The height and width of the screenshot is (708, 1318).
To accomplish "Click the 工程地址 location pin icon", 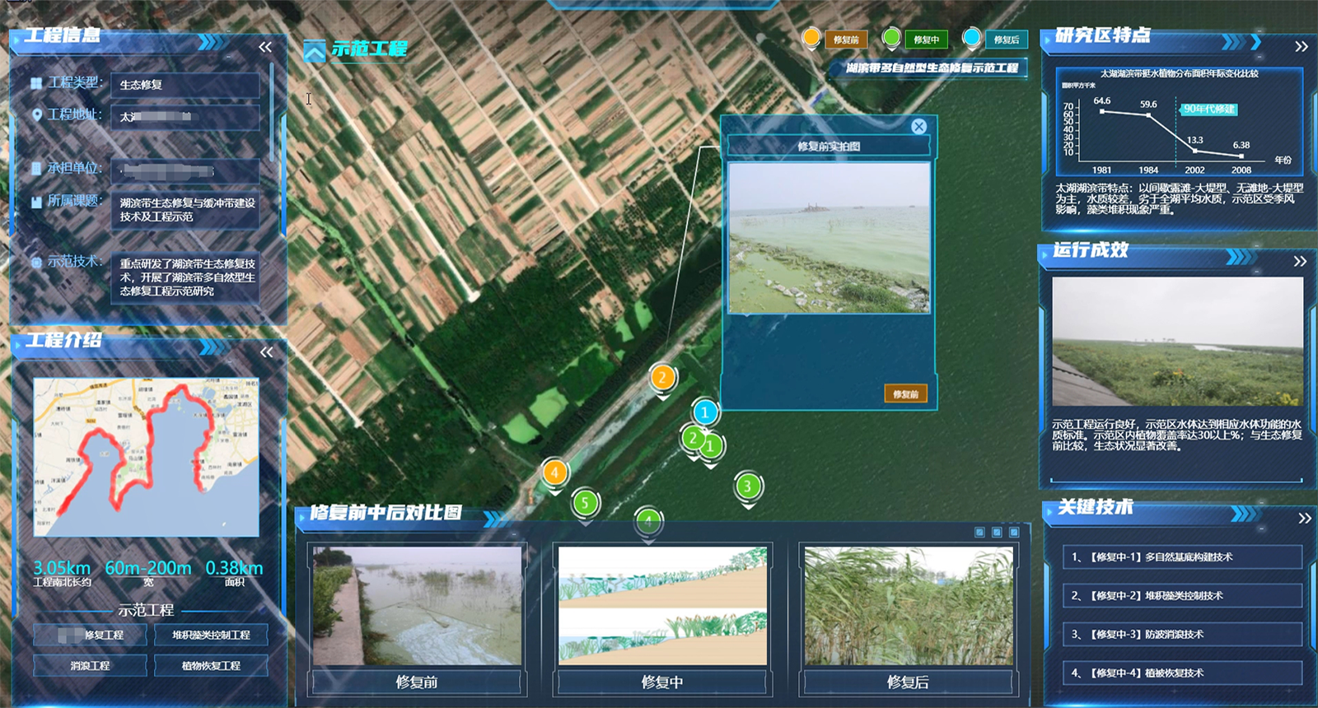I will 36,115.
